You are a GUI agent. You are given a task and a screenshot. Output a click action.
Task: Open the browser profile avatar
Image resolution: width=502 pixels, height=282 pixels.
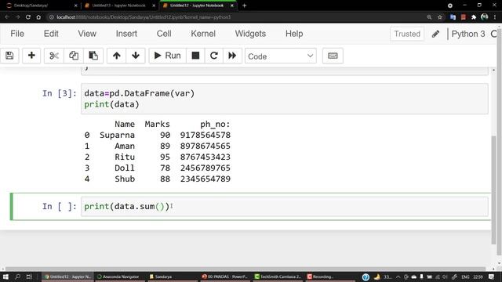[x=485, y=16]
